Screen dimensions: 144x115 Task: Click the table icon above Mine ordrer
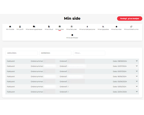[x=60, y=26]
